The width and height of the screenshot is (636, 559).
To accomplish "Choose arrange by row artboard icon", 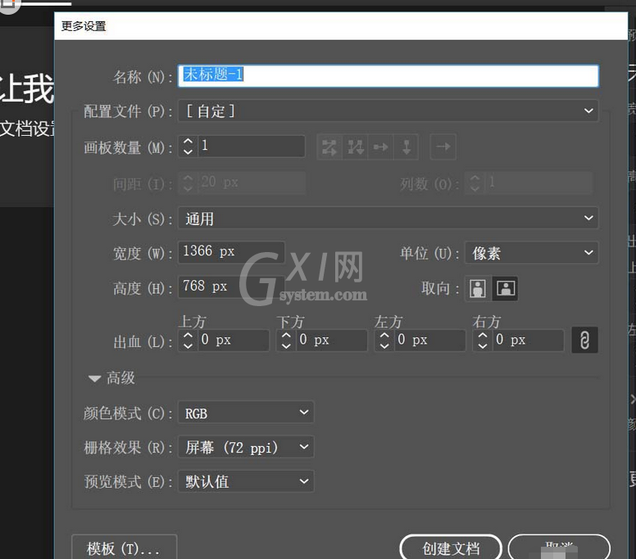I will [x=380, y=147].
